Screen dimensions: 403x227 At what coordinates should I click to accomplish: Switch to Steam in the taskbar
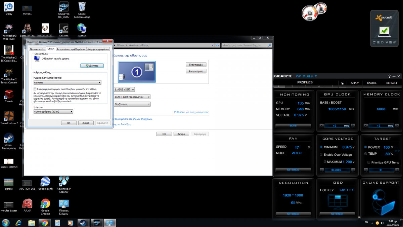(83, 223)
